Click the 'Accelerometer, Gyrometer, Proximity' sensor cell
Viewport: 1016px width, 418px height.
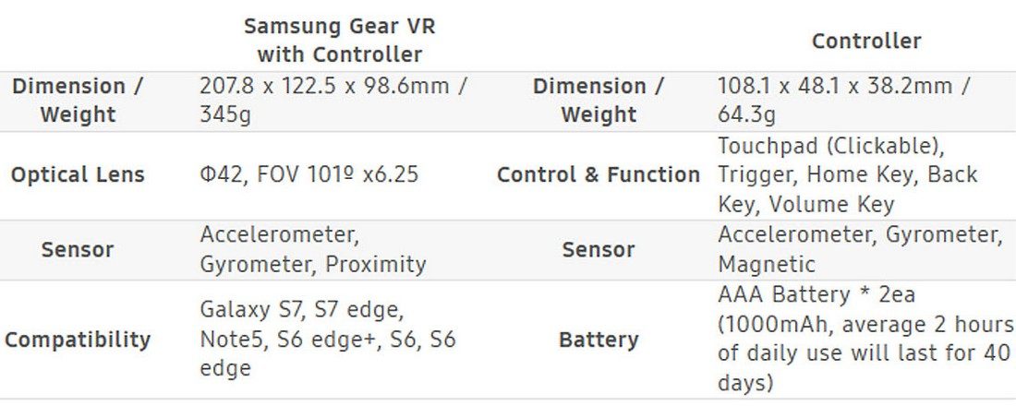click(x=312, y=249)
